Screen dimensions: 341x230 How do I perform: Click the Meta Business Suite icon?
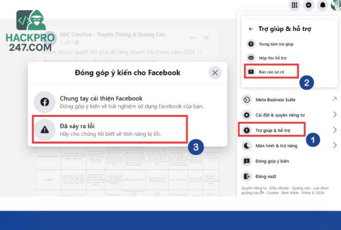point(247,100)
